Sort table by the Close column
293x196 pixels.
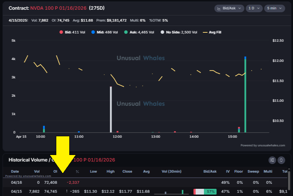(127, 172)
